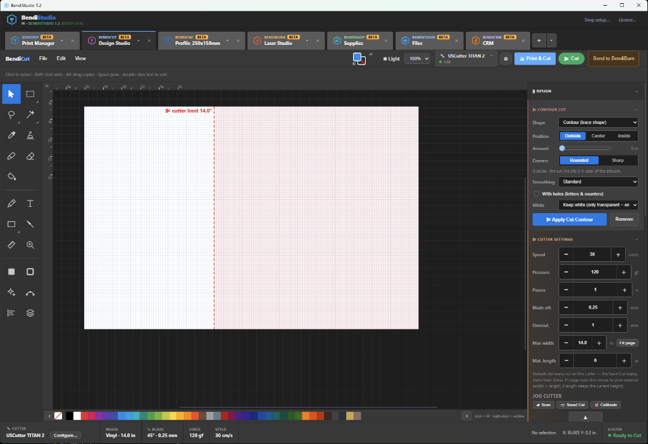Viewport: 648px width, 444px height.
Task: Click the Print & Cut button
Action: click(535, 59)
